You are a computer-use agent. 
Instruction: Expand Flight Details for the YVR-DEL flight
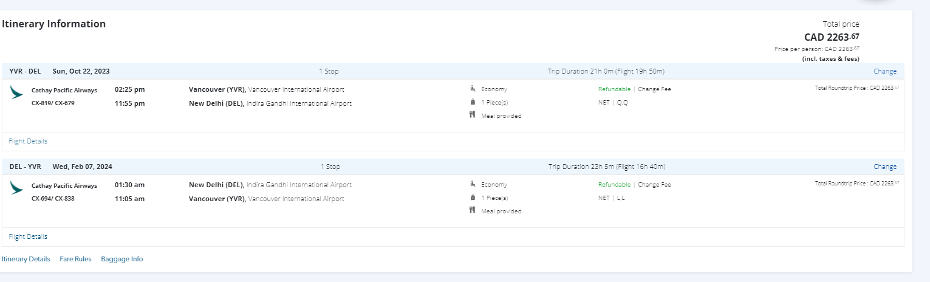pos(28,141)
